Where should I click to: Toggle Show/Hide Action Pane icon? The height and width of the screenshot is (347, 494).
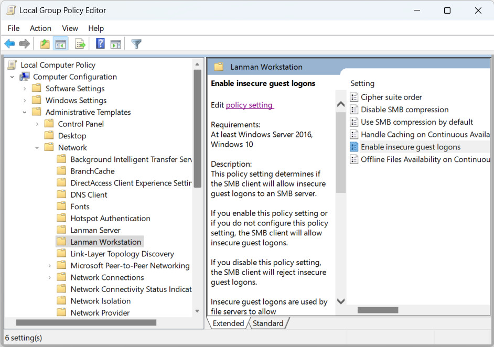point(115,44)
